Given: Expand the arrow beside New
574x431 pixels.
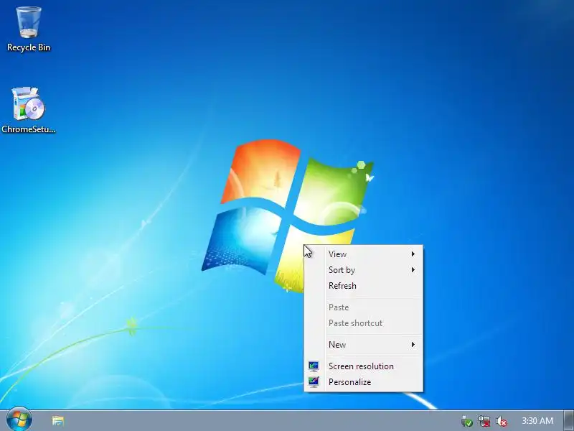Looking at the screenshot, I should point(413,345).
